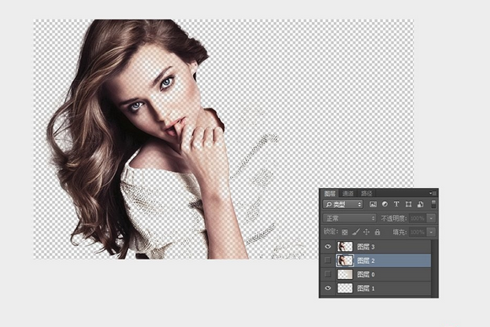
Task: Click the 不透明度 opacity value field
Action: coord(417,218)
